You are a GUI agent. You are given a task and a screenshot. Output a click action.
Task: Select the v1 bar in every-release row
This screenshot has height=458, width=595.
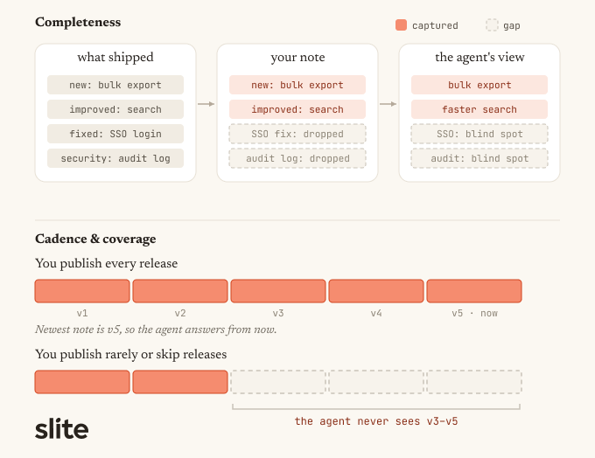[x=82, y=291]
